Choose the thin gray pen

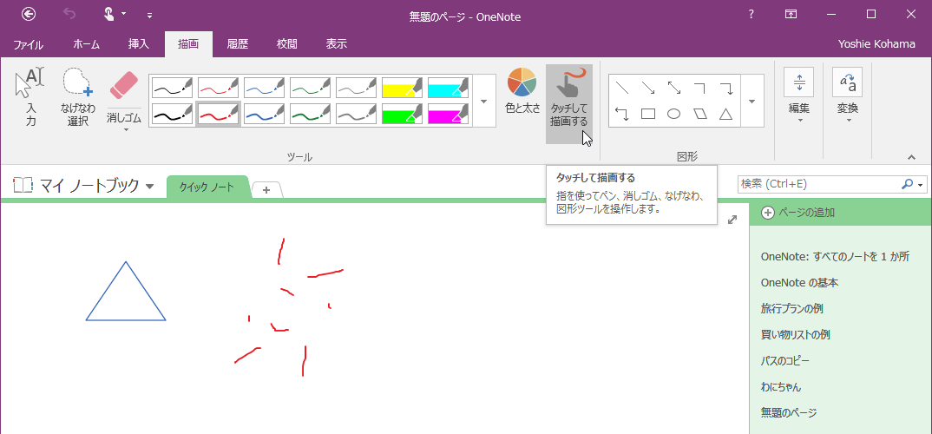pos(356,88)
